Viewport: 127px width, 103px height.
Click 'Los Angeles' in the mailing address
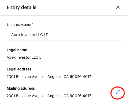pyautogui.click(x=51, y=96)
